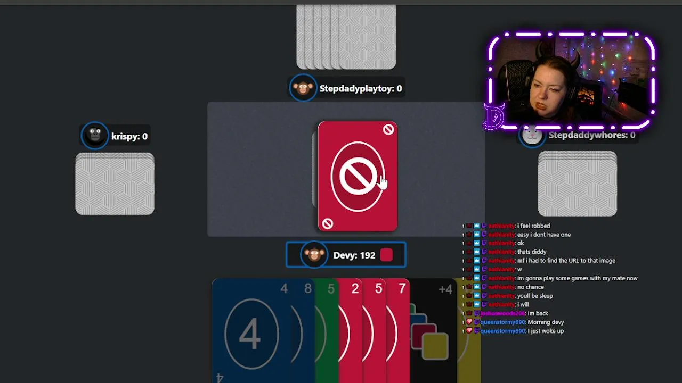The width and height of the screenshot is (682, 383).
Task: Click Stepdadyplaytoy's monkey avatar icon
Action: [x=303, y=88]
